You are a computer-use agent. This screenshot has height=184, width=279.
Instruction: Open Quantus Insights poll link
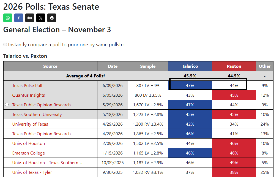pyautogui.click(x=28, y=95)
